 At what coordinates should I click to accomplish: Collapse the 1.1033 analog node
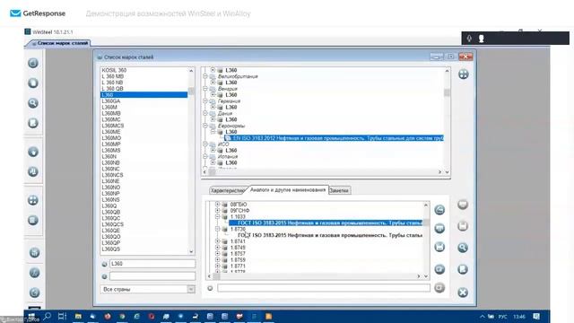coord(217,216)
